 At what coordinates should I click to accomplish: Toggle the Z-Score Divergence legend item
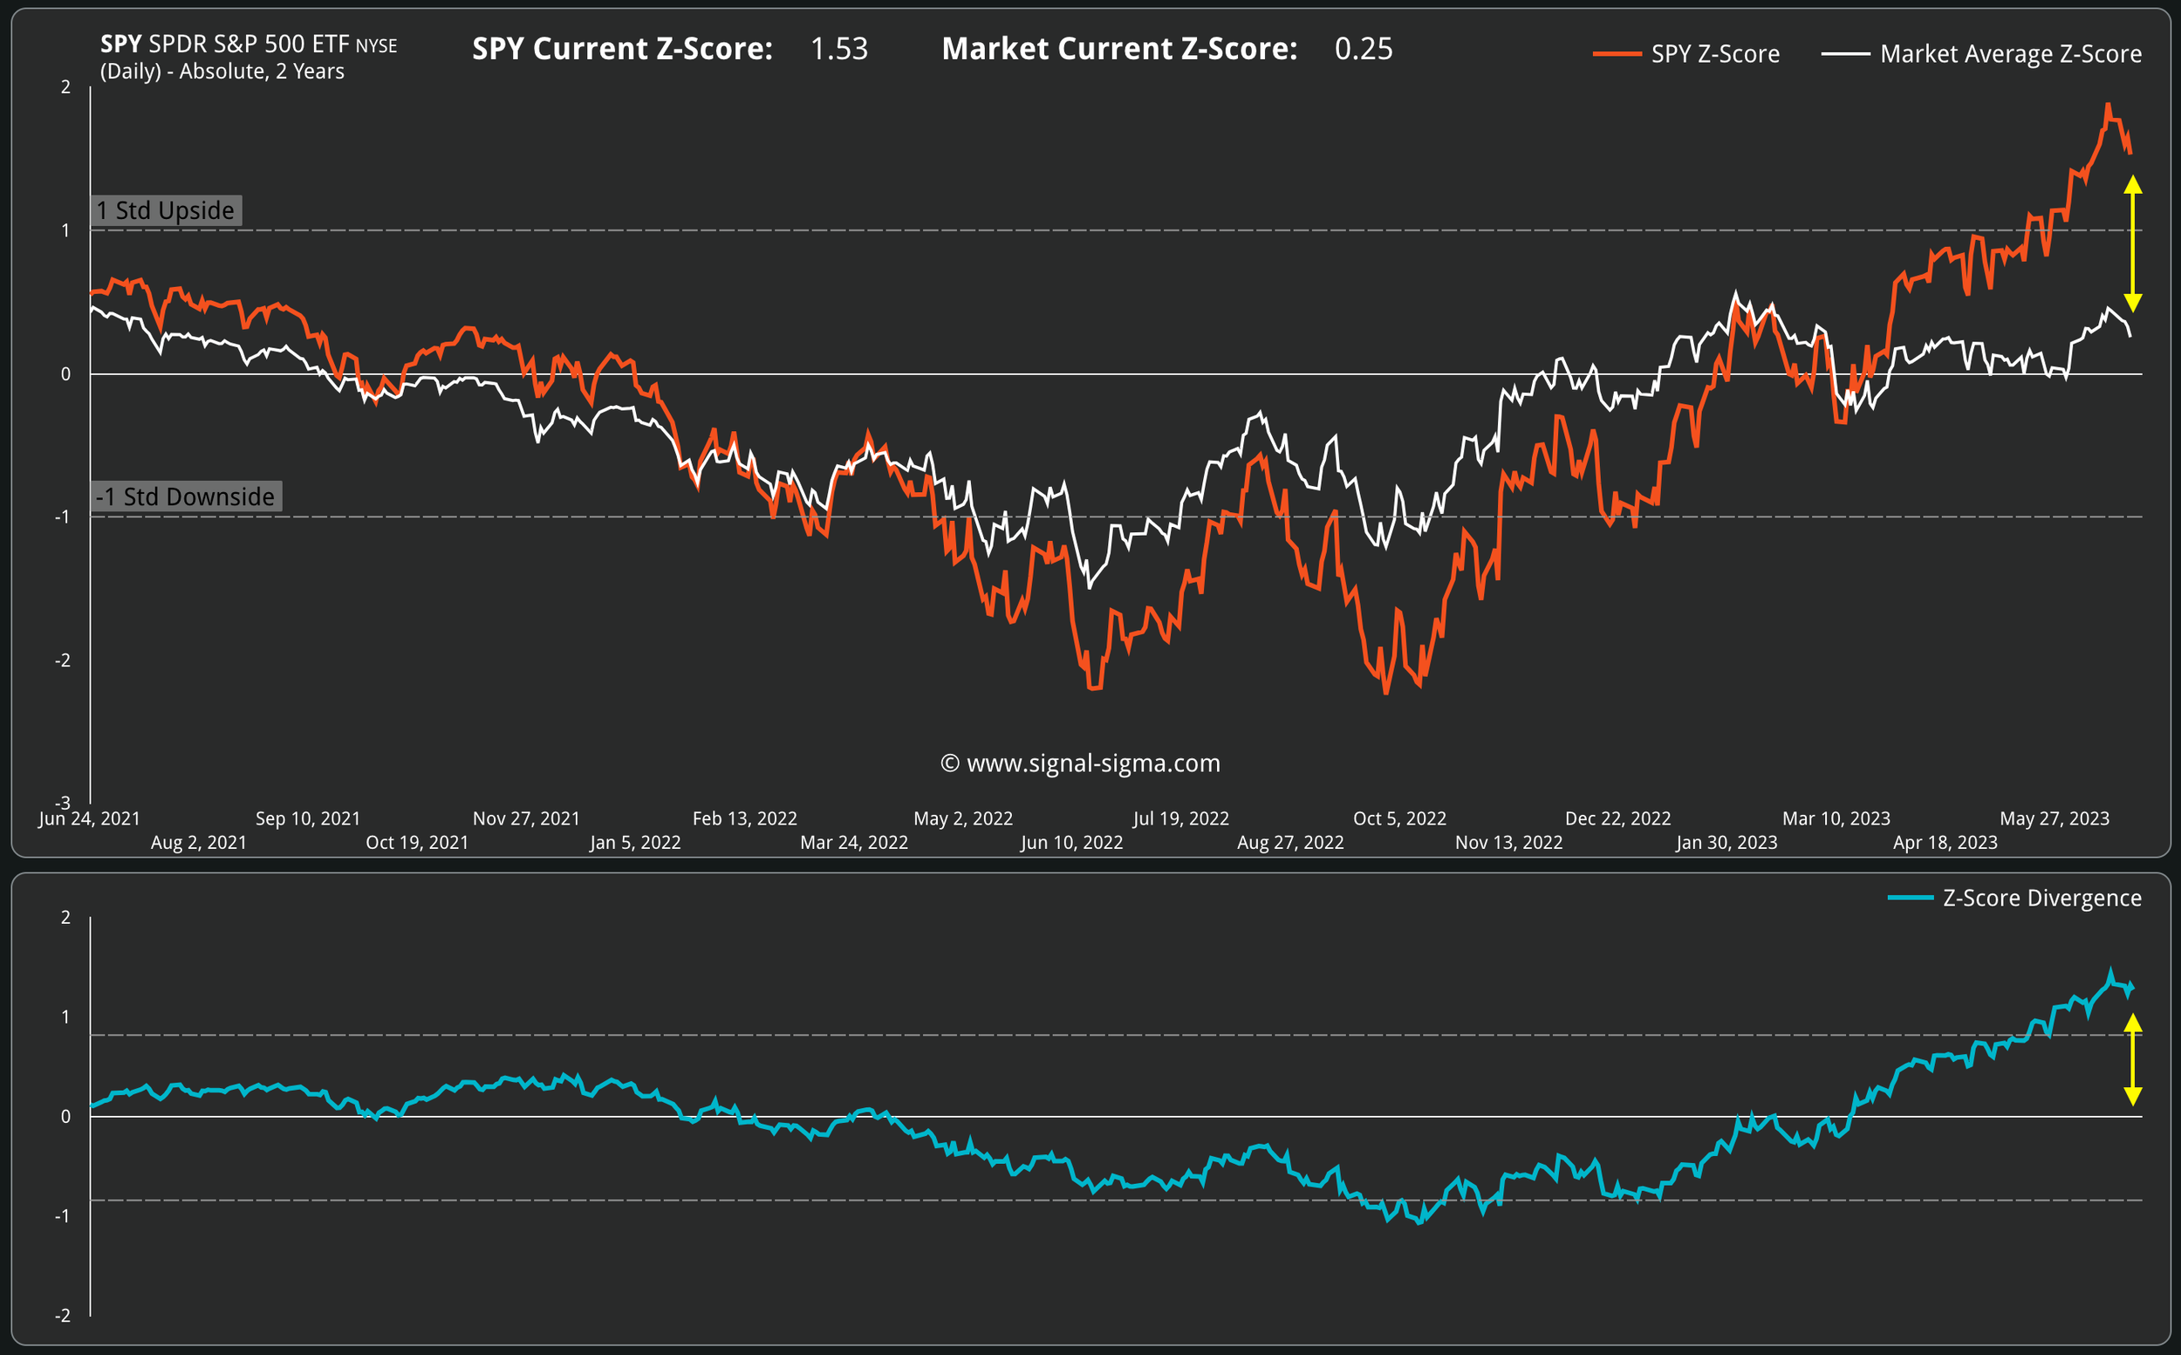(x=2041, y=898)
